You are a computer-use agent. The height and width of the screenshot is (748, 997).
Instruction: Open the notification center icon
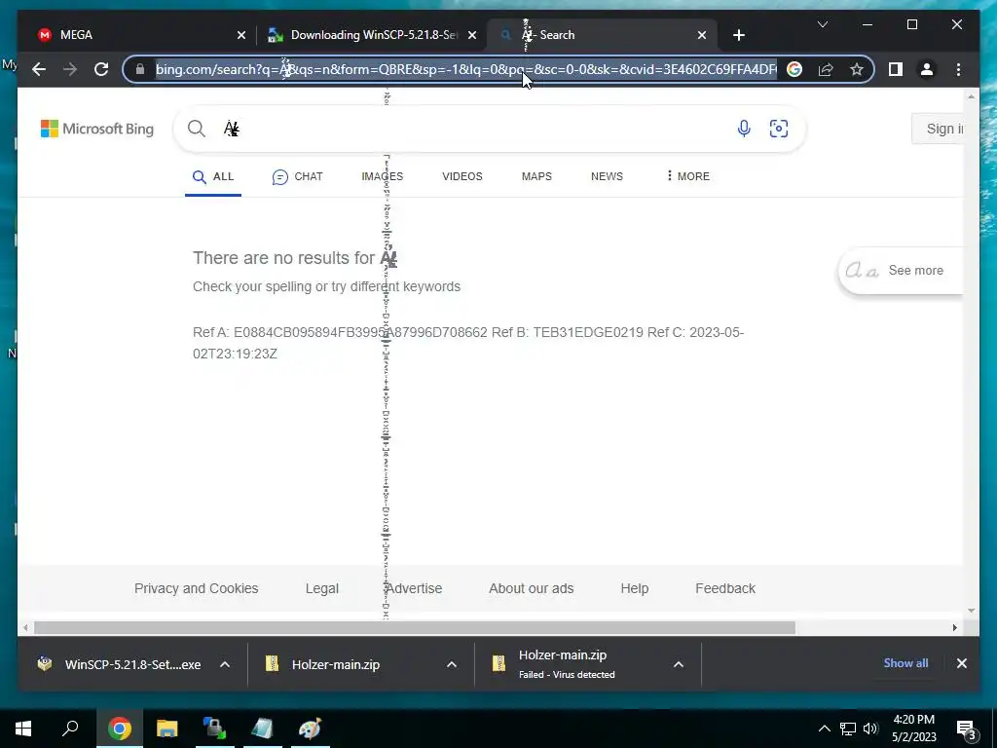pyautogui.click(x=967, y=729)
